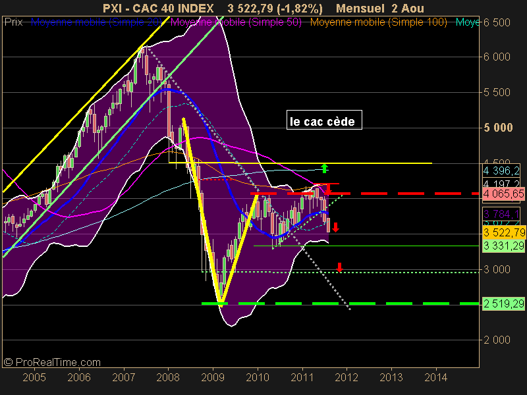This screenshot has height=395, width=527.
Task: Select the 3 522,79 (-1,82%) quote in title
Action: click(x=275, y=9)
